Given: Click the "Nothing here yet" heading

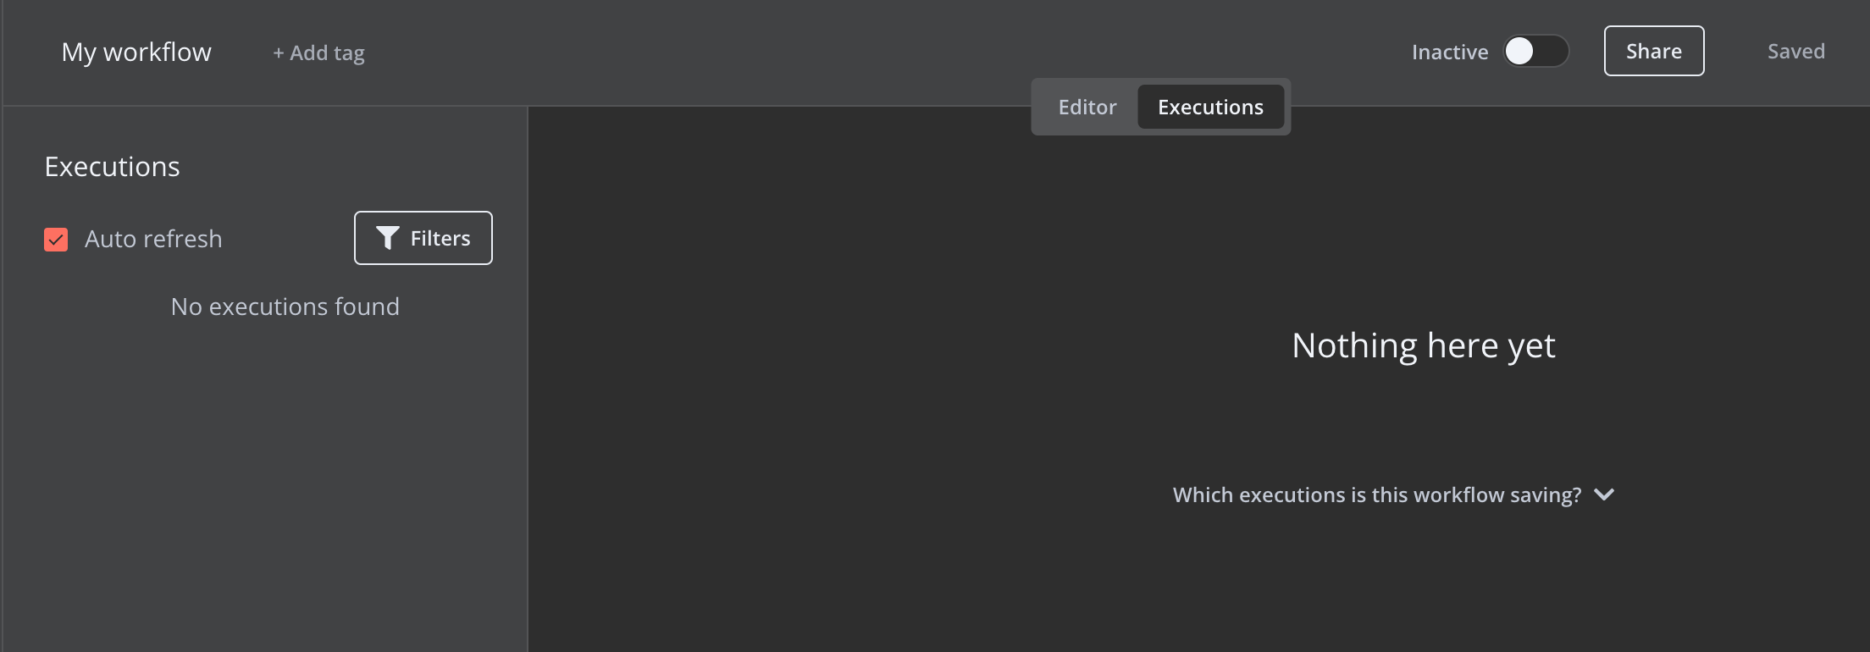Looking at the screenshot, I should point(1424,345).
